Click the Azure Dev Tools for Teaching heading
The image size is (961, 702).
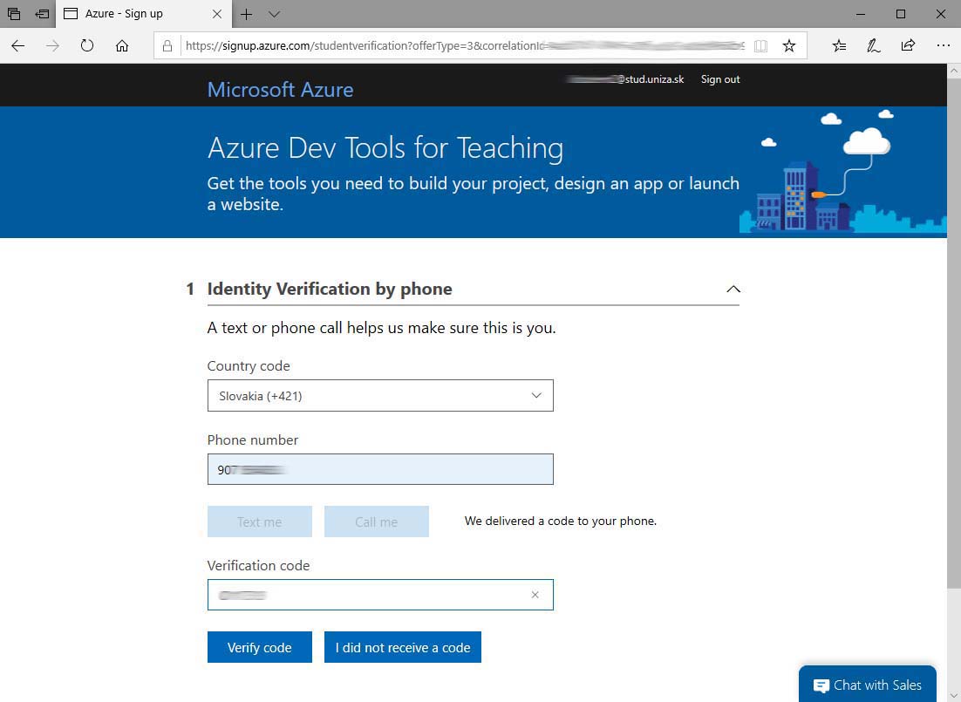(385, 147)
